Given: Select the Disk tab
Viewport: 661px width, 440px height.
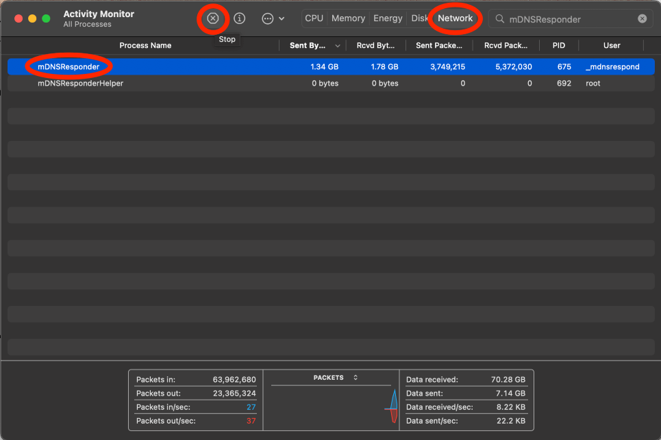Looking at the screenshot, I should coord(419,18).
